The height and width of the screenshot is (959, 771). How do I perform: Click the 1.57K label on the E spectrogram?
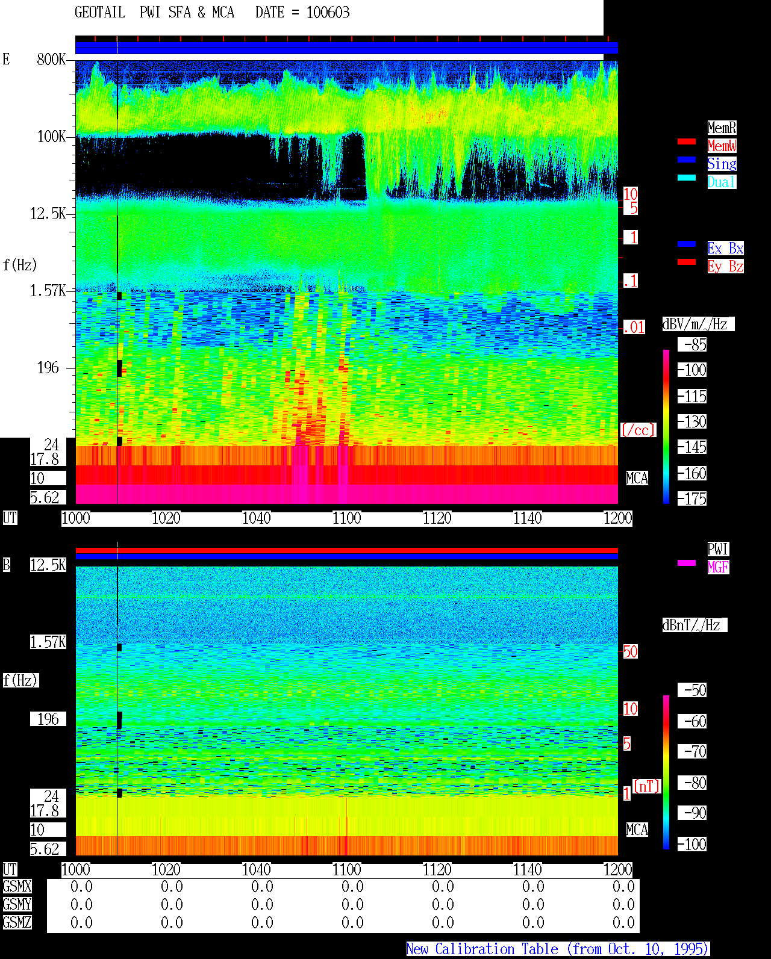[x=48, y=291]
